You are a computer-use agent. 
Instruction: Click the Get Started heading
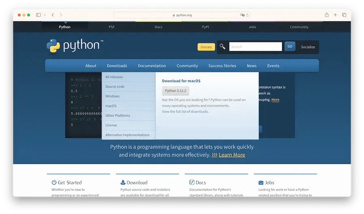point(70,182)
